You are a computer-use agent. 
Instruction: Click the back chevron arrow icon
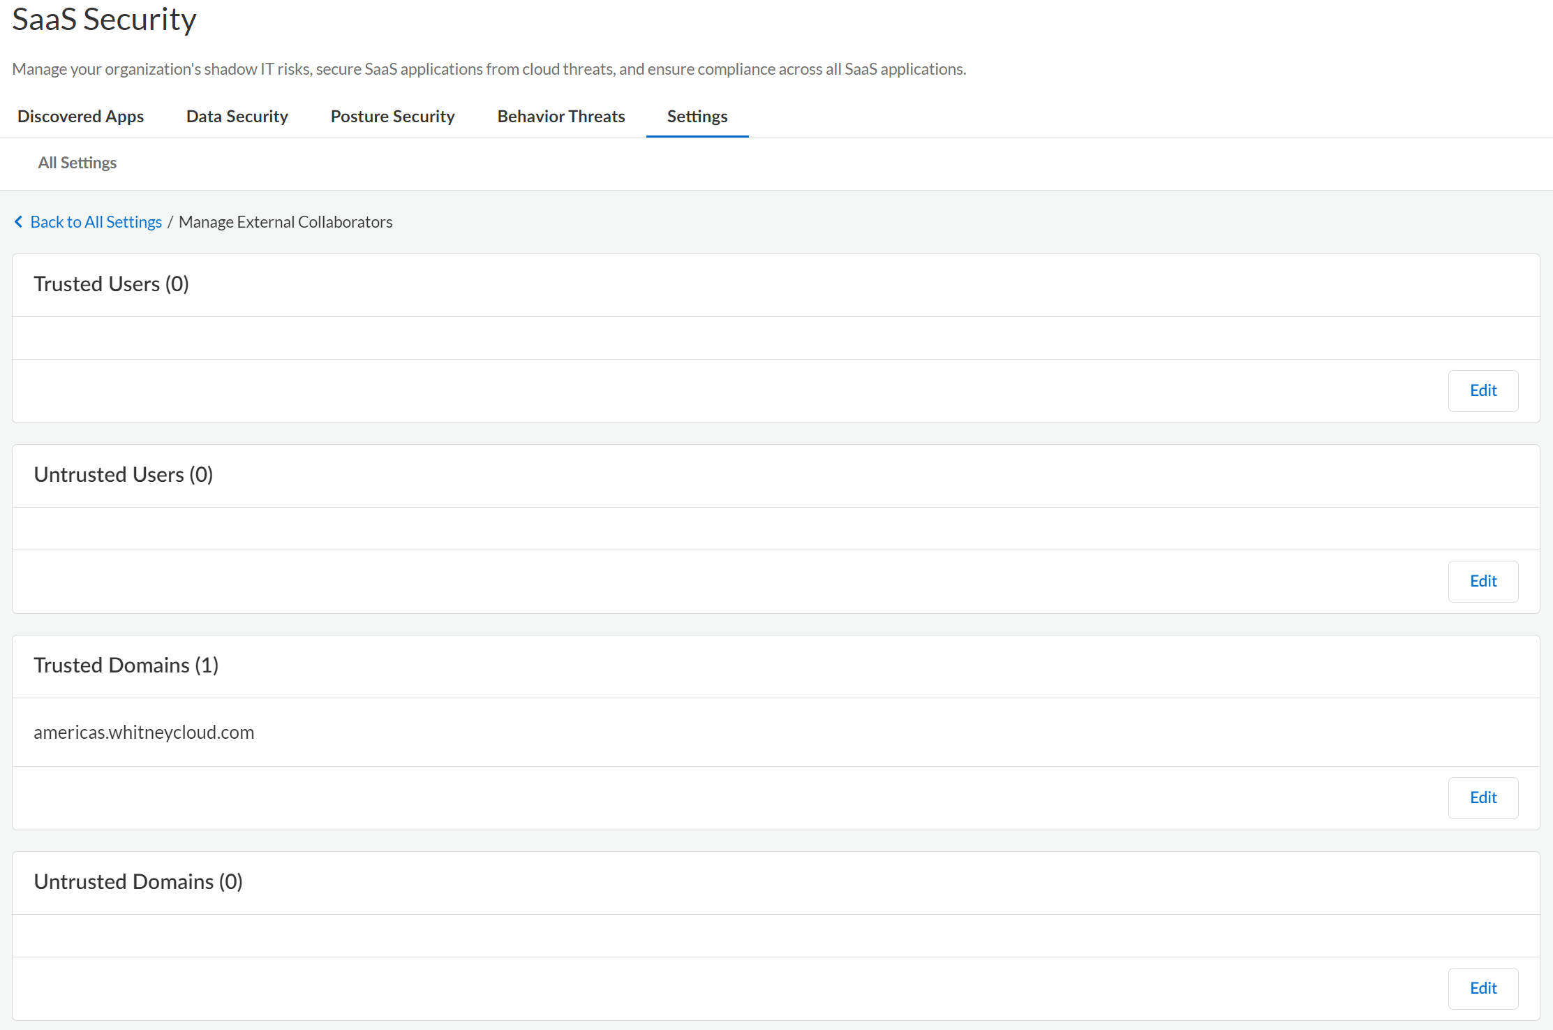pos(19,221)
